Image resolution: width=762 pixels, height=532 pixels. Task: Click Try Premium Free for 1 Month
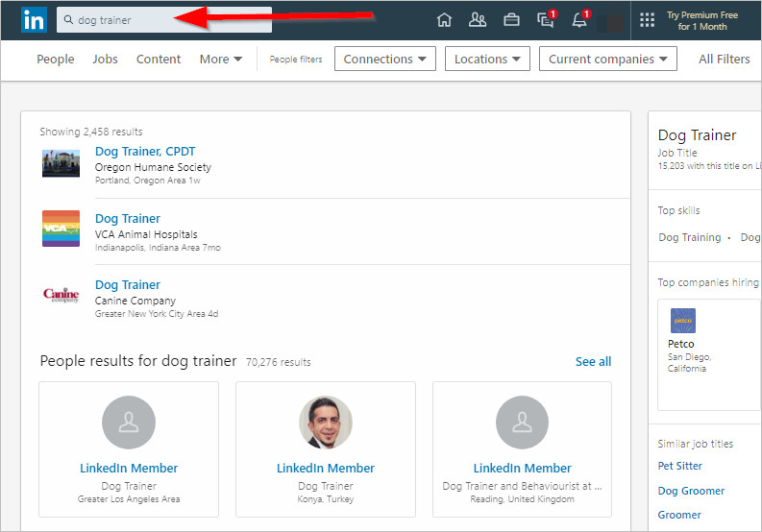(x=702, y=21)
